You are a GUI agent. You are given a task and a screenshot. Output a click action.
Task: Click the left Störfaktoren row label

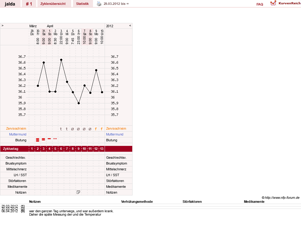point(17,181)
